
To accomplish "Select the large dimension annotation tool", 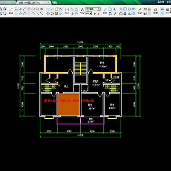I will tap(67, 9).
